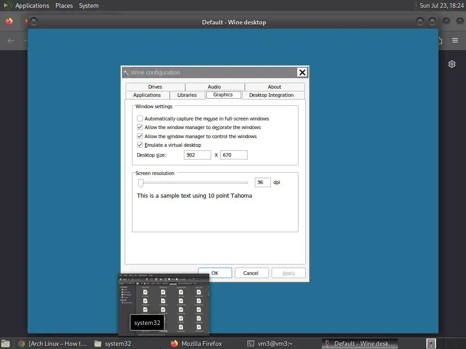Click Default - Wine desktop taskbar entry
466x349 pixels.
360,344
